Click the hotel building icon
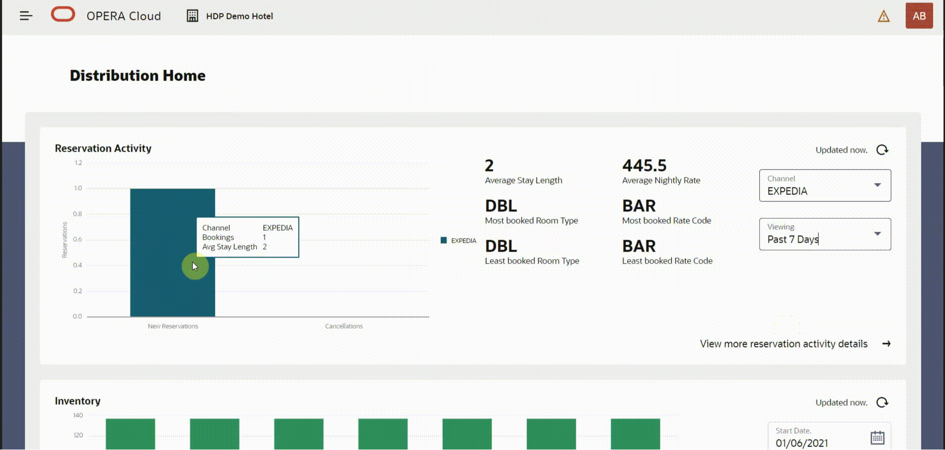 click(x=192, y=16)
